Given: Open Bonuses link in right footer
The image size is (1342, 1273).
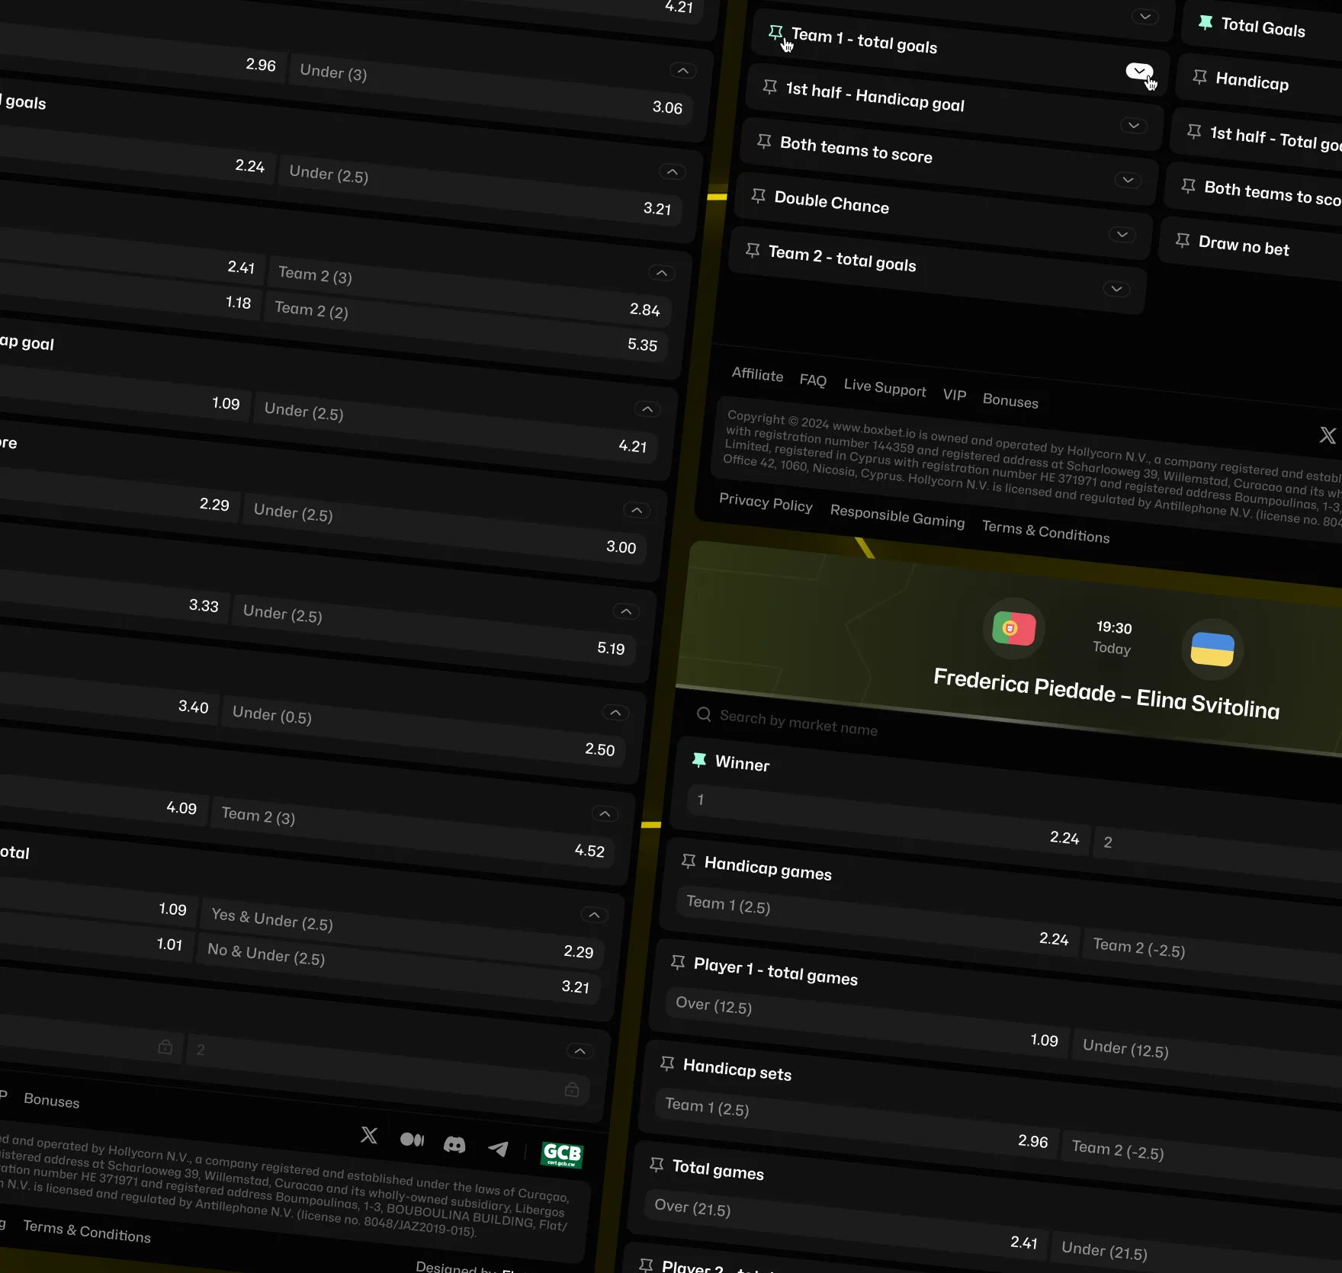Looking at the screenshot, I should [1010, 400].
